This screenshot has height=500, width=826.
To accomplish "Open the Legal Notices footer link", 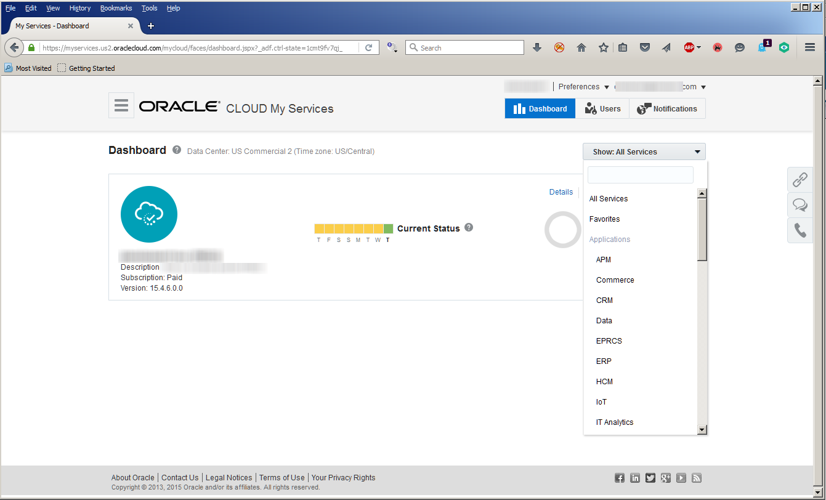I will (229, 477).
